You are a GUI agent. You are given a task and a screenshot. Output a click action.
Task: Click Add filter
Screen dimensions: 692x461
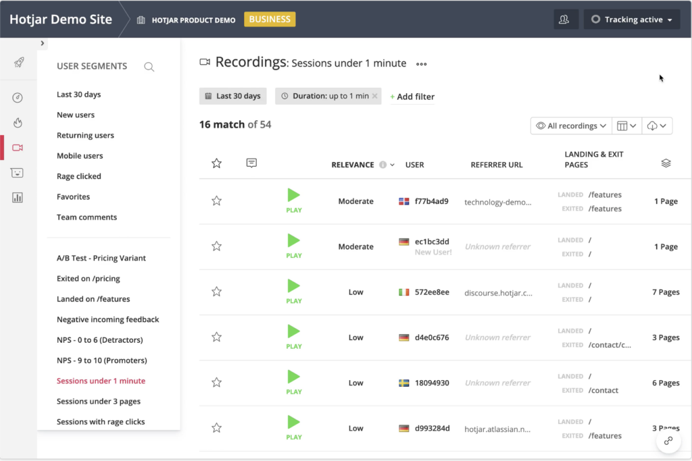point(412,97)
